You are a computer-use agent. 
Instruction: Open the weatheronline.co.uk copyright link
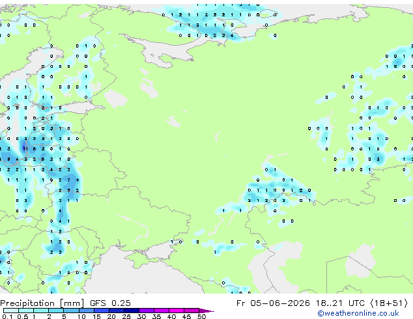[358, 313]
